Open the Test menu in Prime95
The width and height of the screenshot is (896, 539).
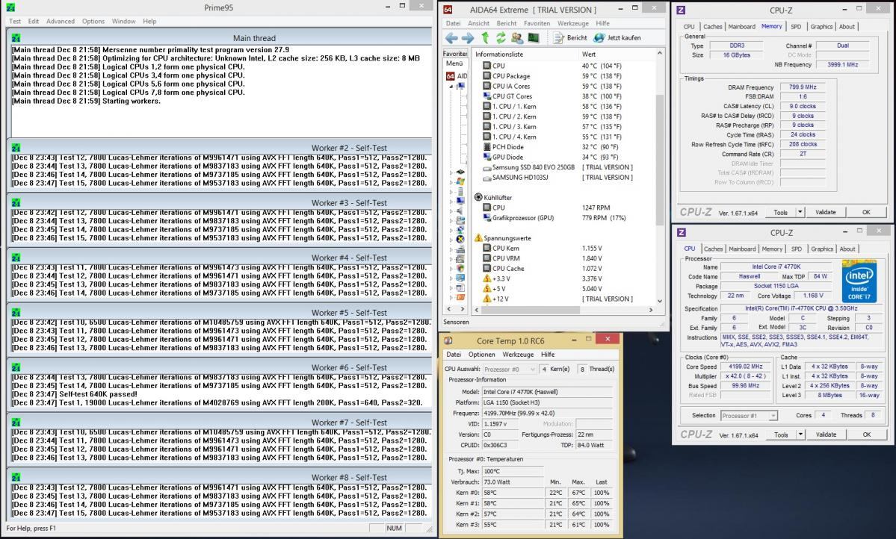[15, 21]
